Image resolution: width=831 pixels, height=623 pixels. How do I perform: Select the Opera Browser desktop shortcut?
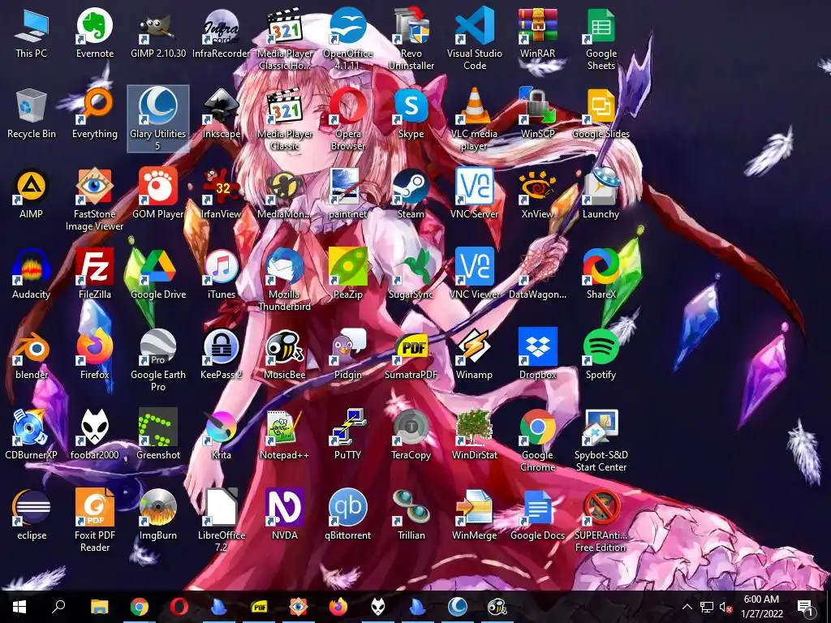click(347, 120)
